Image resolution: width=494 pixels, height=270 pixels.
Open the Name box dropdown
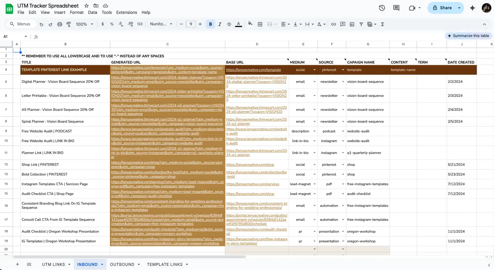pos(26,36)
